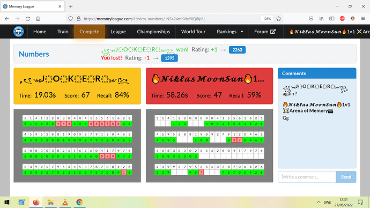Image resolution: width=370 pixels, height=208 pixels.
Task: Open JOKER's yellow result card name
Action: pyautogui.click(x=75, y=79)
